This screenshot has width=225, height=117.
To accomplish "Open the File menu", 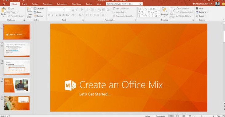I will [4, 4].
